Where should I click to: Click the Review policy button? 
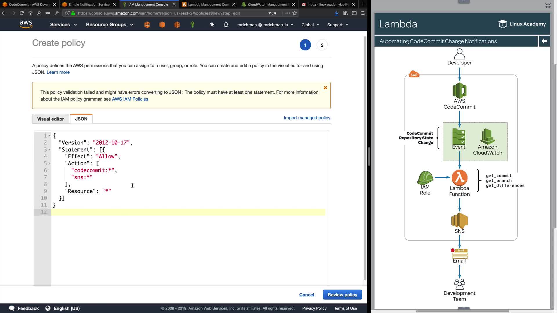pos(342,295)
